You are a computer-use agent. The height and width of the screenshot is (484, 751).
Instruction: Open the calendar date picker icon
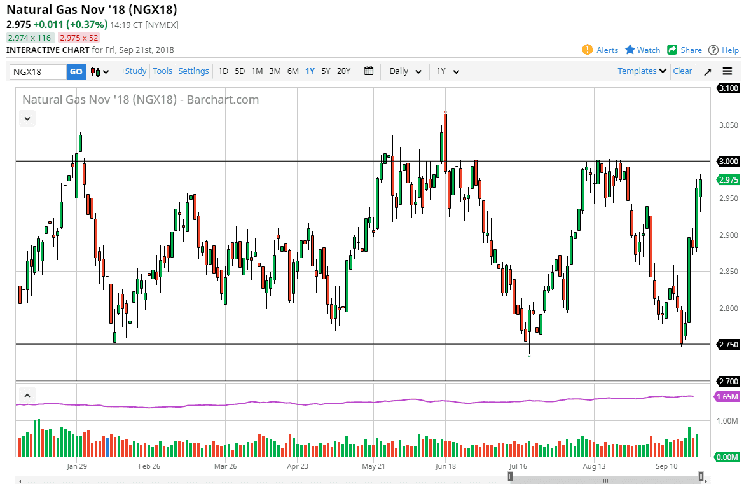pyautogui.click(x=369, y=71)
